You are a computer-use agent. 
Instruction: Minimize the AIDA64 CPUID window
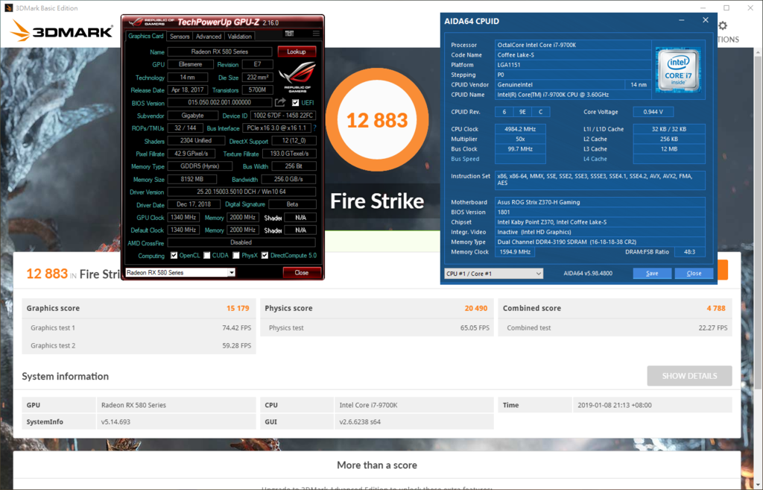click(x=681, y=20)
